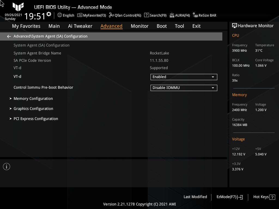The height and width of the screenshot is (209, 279).
Task: Launch the Search function
Action: click(x=155, y=15)
